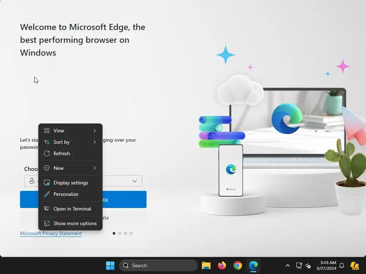Select Personalize in context menu

click(x=70, y=194)
